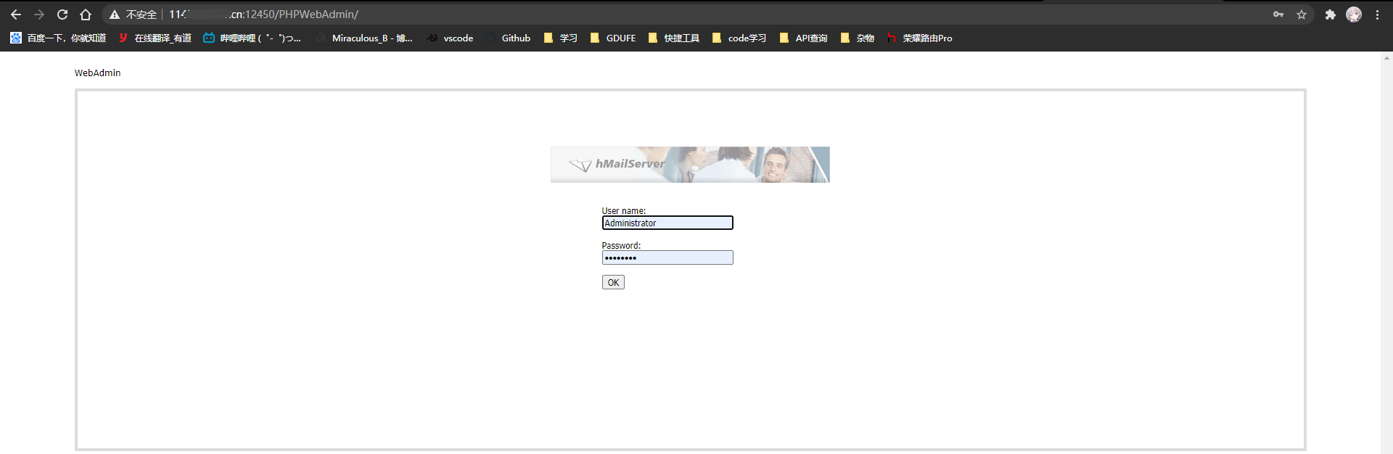Viewport: 1393px width, 454px height.
Task: Reload the current page
Action: pos(62,15)
